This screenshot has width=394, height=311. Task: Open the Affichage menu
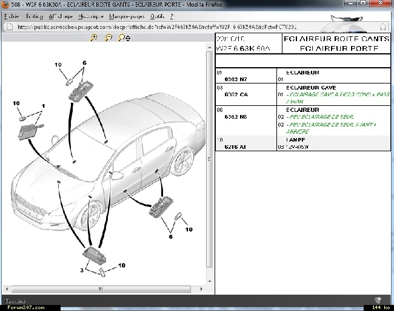61,16
